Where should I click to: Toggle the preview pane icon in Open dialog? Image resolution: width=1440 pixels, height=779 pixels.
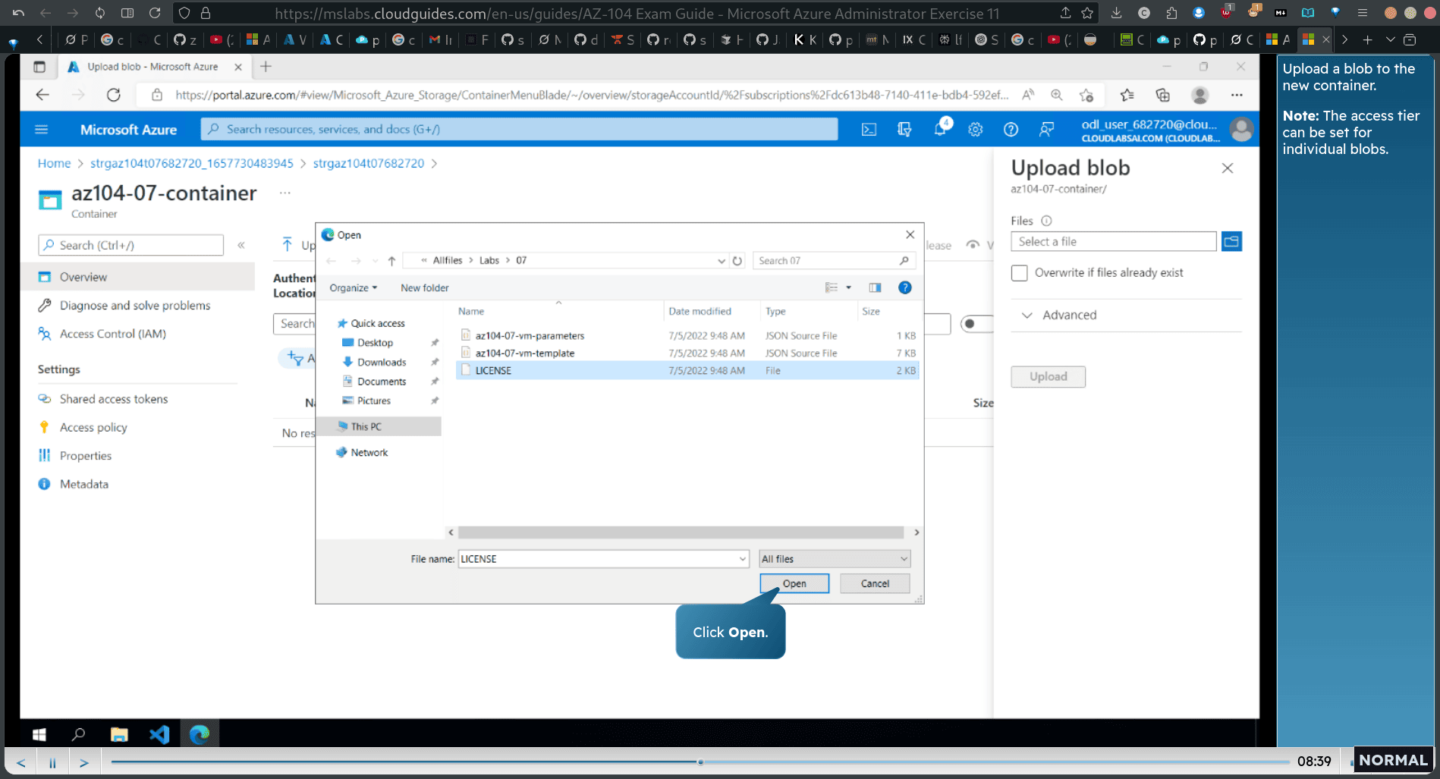tap(875, 287)
